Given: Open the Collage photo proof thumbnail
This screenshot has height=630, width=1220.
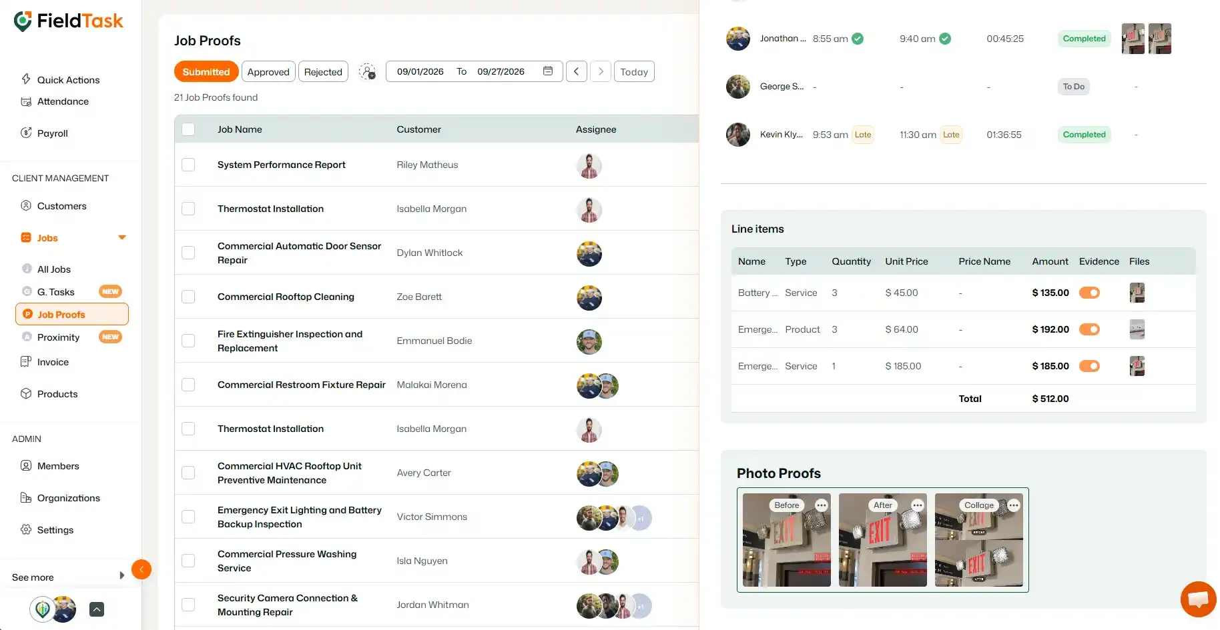Looking at the screenshot, I should (x=979, y=540).
